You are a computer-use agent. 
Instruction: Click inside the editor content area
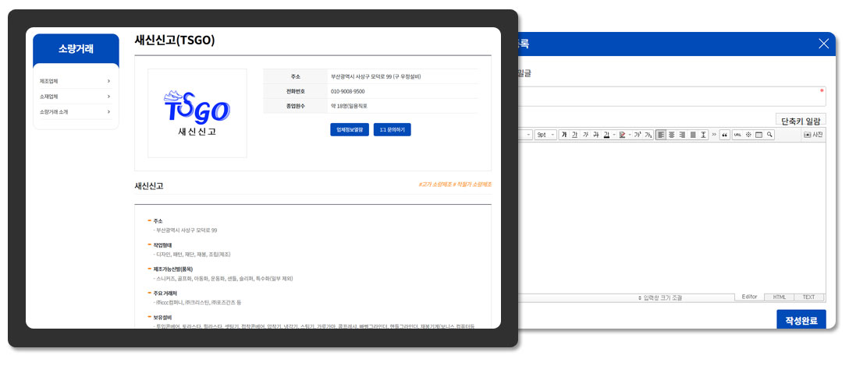click(x=671, y=218)
